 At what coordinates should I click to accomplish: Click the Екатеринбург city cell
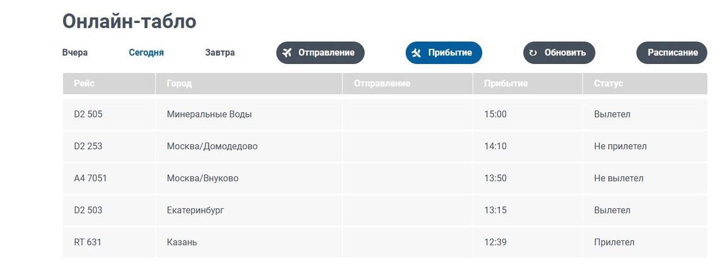199,210
